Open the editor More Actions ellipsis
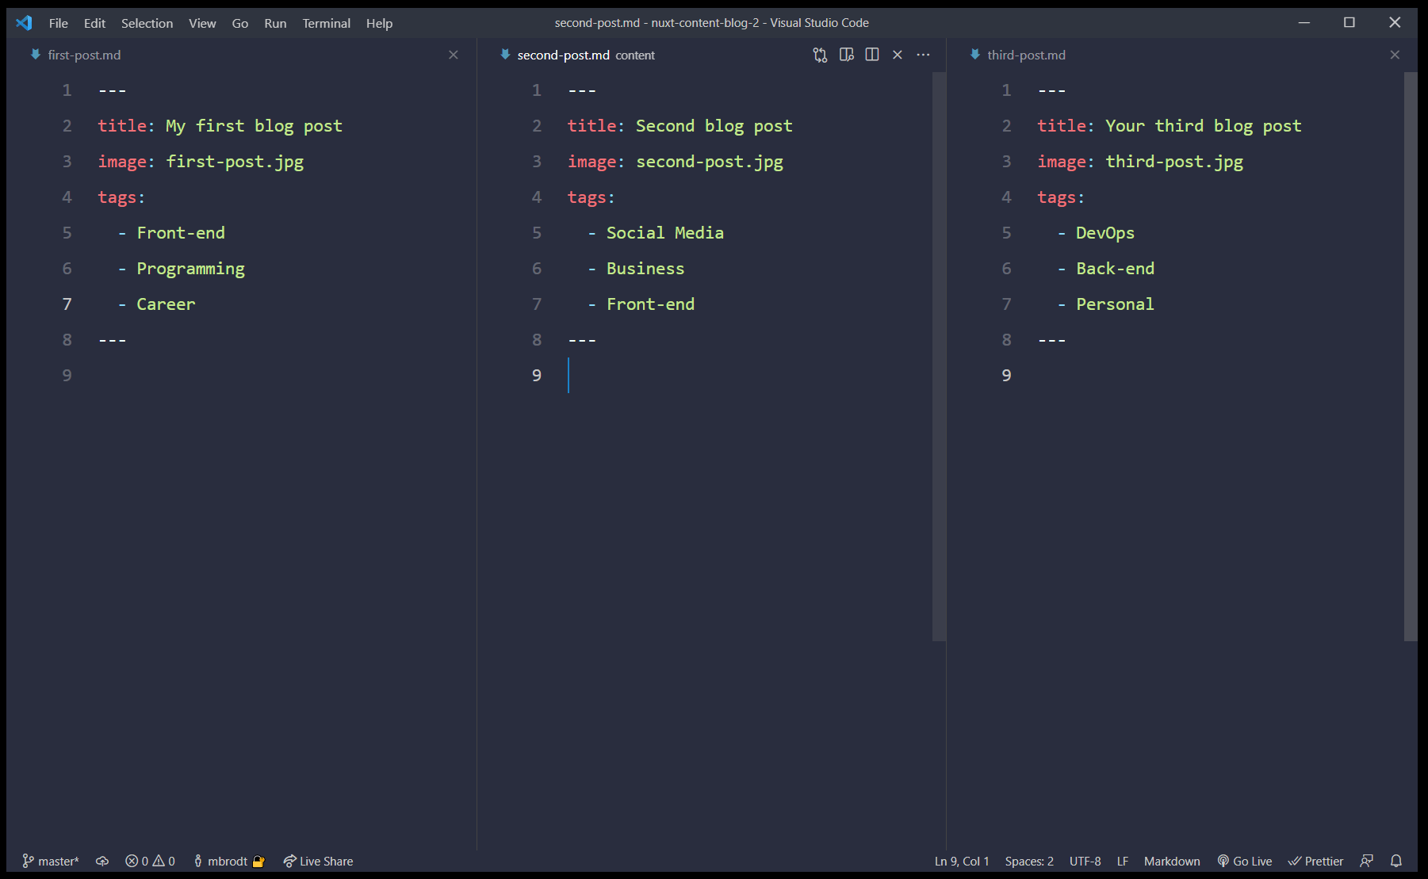This screenshot has height=879, width=1428. click(x=923, y=55)
